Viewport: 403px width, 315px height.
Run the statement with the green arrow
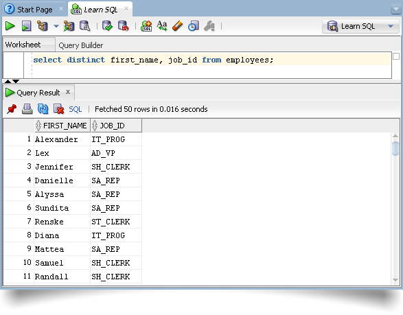[x=10, y=26]
